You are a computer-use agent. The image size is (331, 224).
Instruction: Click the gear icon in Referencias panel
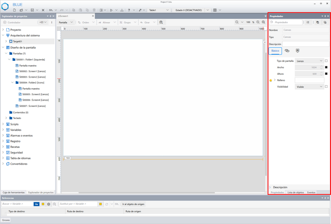click(49, 204)
